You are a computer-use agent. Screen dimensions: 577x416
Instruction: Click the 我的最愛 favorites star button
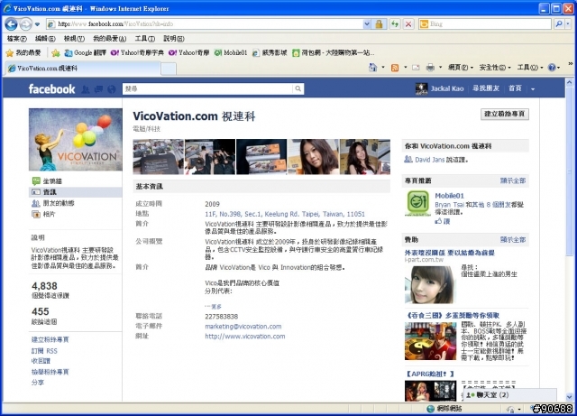tap(23, 53)
